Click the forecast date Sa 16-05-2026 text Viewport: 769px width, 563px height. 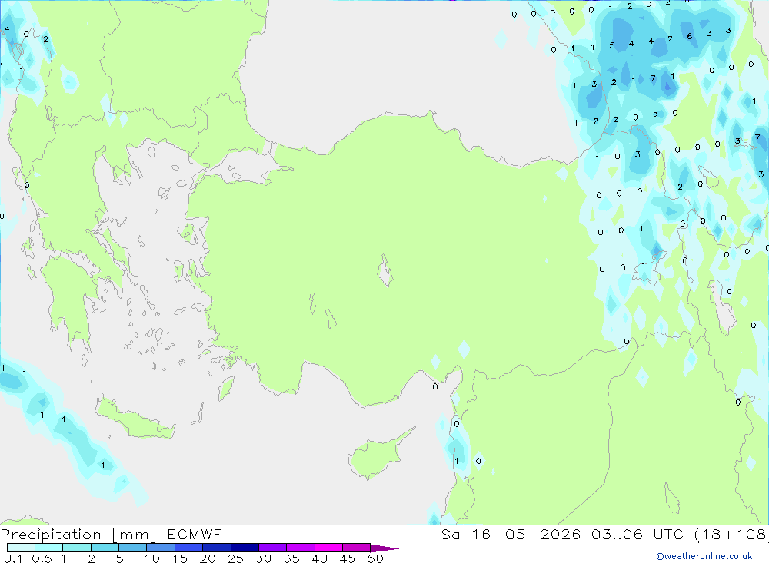511,534
